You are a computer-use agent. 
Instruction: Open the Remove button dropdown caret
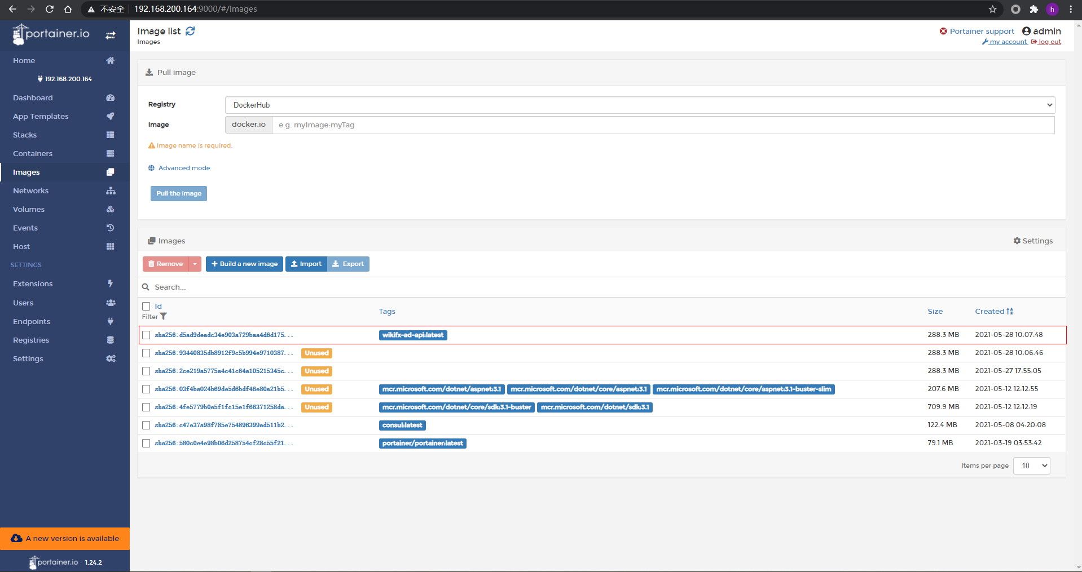point(195,264)
